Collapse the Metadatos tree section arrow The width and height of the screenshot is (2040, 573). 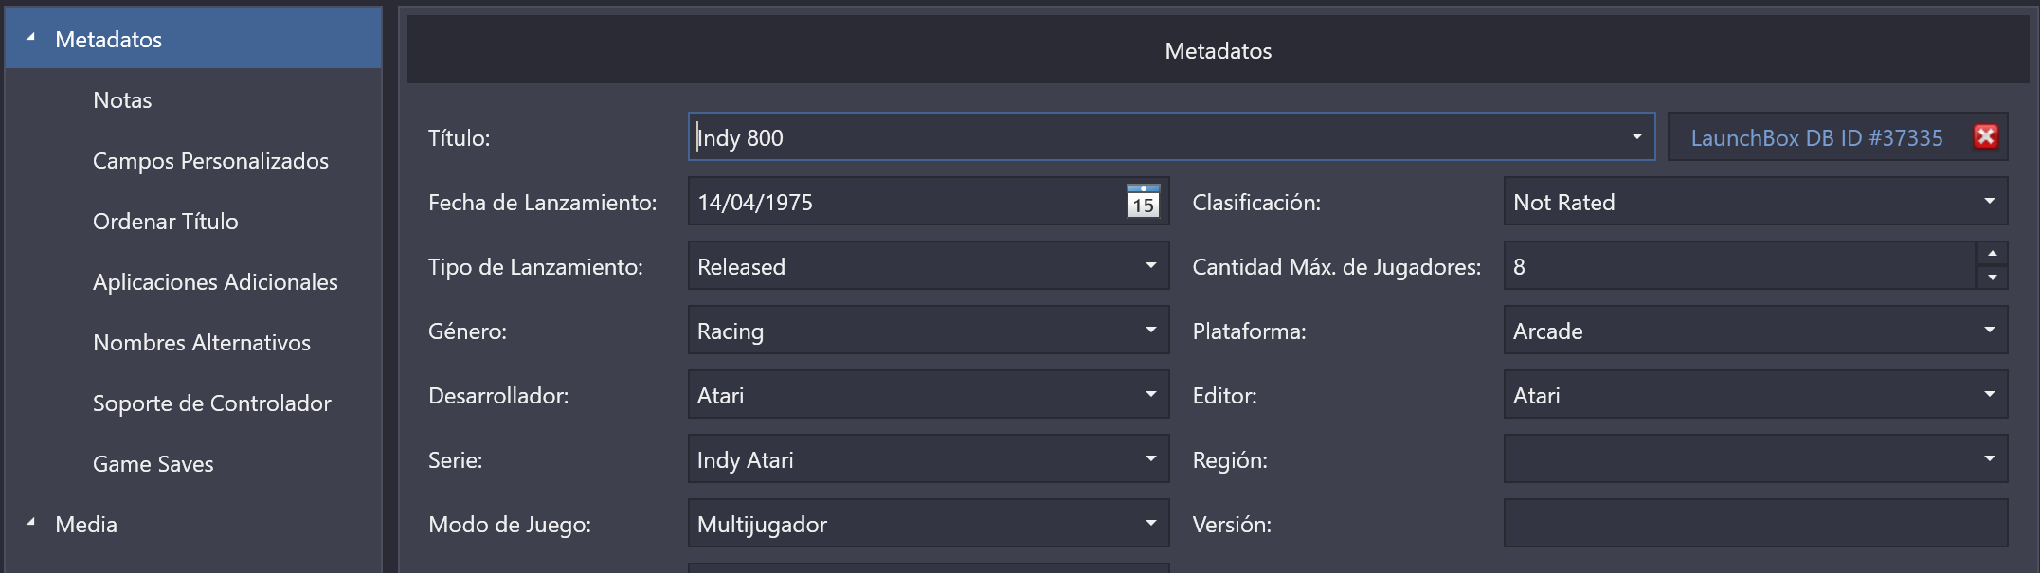tap(31, 38)
